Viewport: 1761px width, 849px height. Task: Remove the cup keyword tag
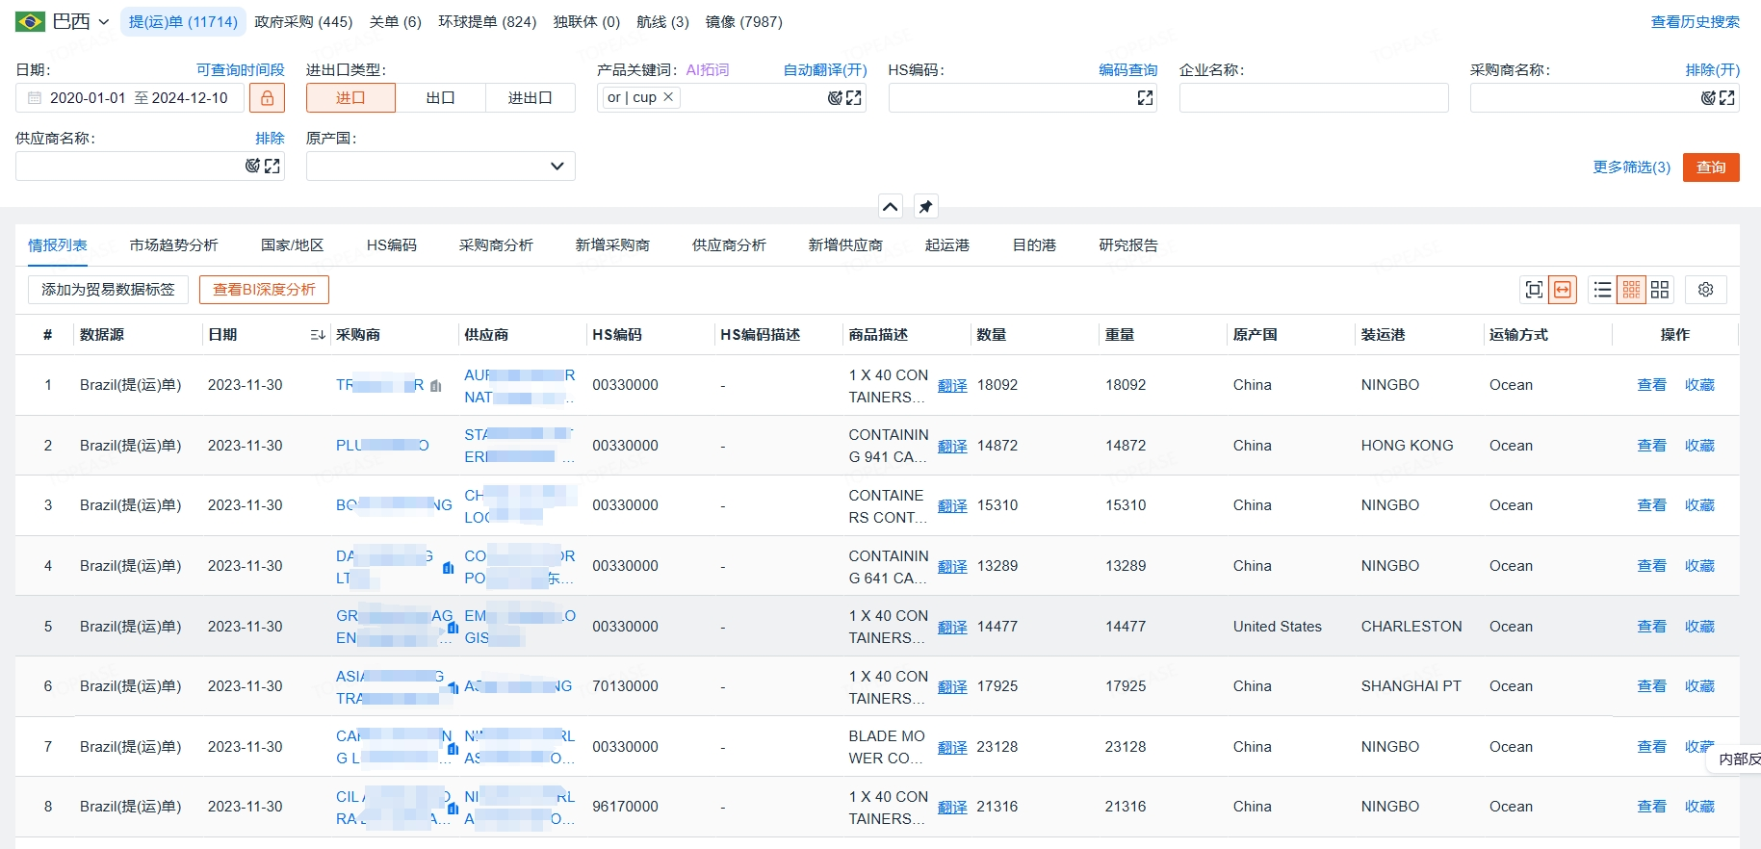point(668,97)
